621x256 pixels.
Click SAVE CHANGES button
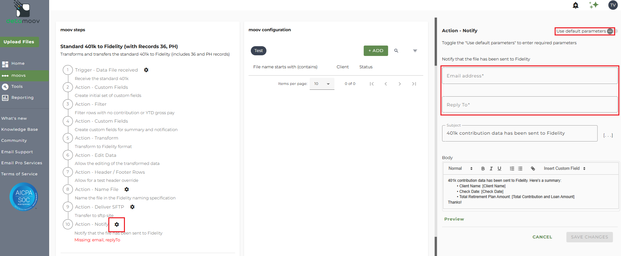pos(589,237)
